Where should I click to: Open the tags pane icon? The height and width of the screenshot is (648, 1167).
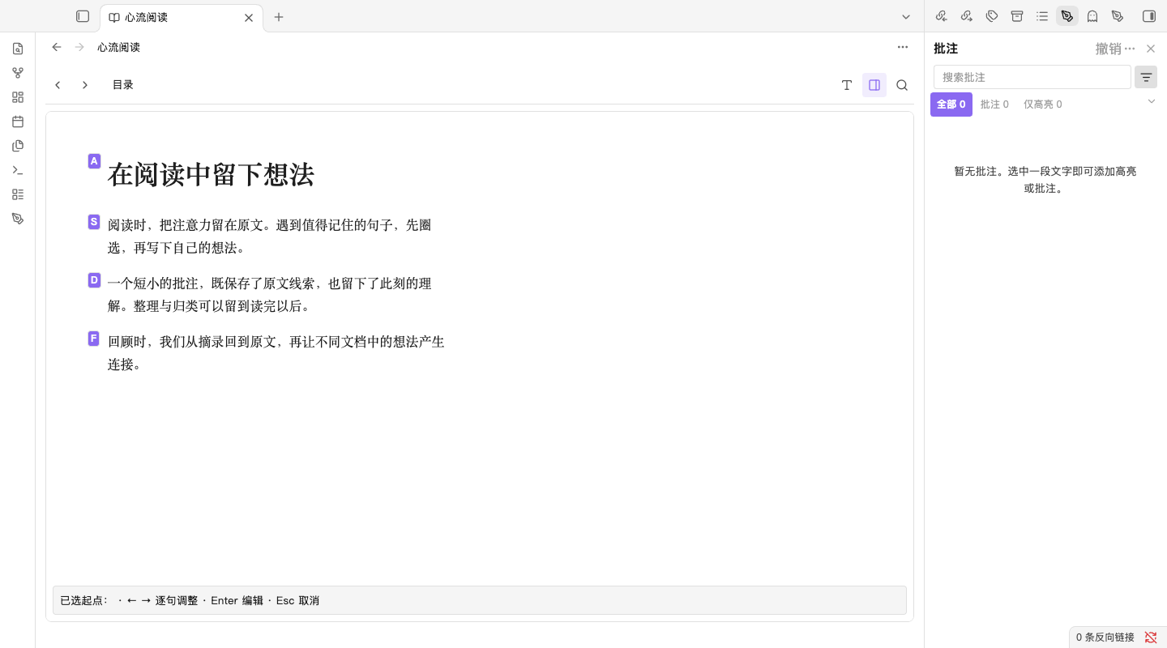tap(992, 16)
